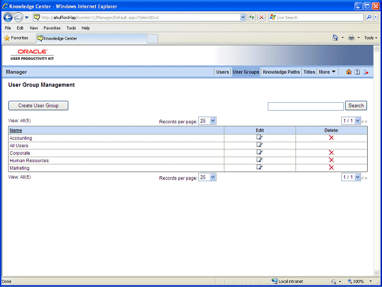Viewport: 382px width, 287px height.
Task: Click the log out icon
Action: pos(366,72)
